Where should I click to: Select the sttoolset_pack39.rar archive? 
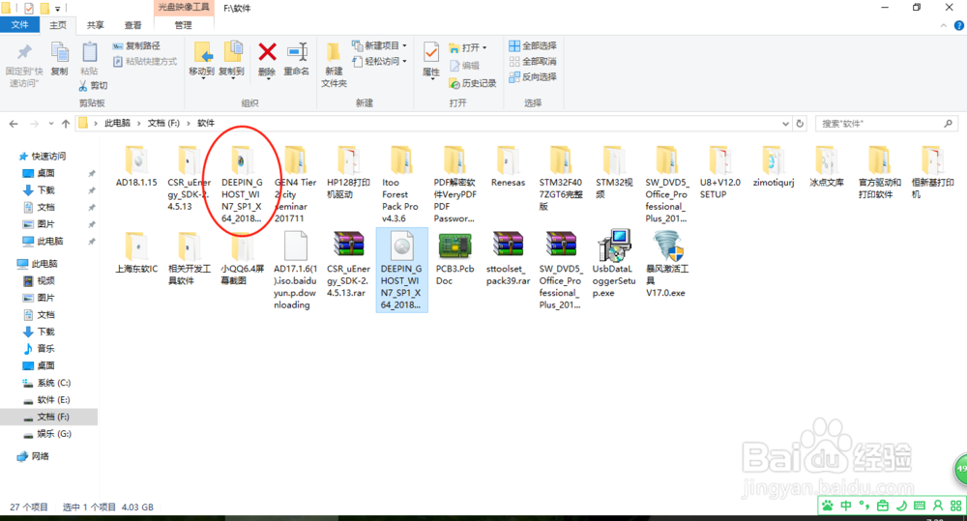click(x=509, y=258)
